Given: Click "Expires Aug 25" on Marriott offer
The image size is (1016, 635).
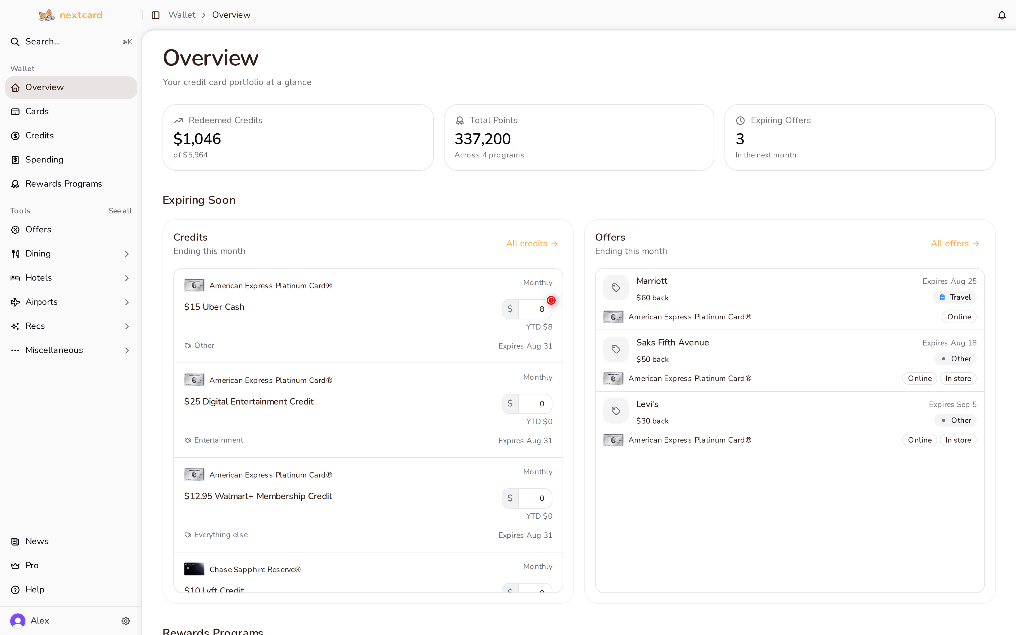Looking at the screenshot, I should pos(949,281).
